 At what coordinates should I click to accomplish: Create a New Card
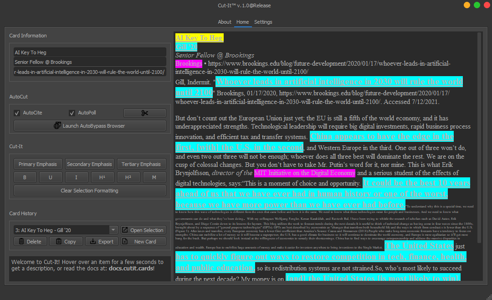point(143,241)
